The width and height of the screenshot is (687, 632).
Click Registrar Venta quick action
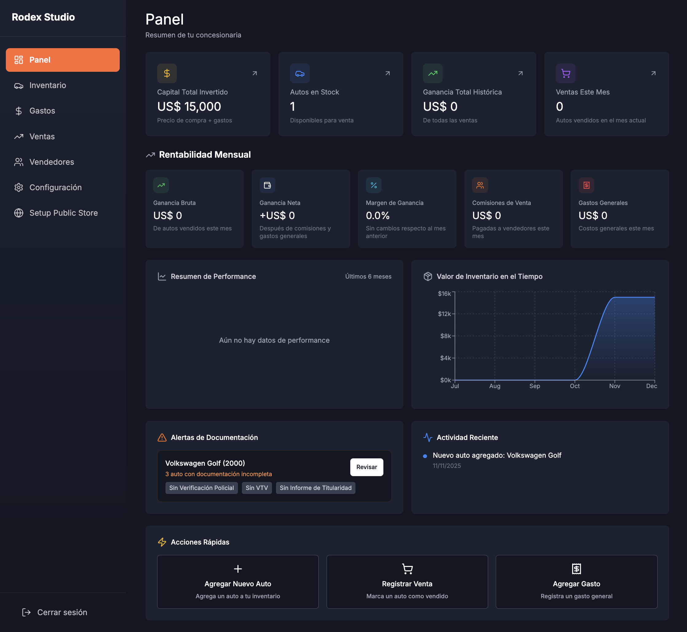click(407, 581)
